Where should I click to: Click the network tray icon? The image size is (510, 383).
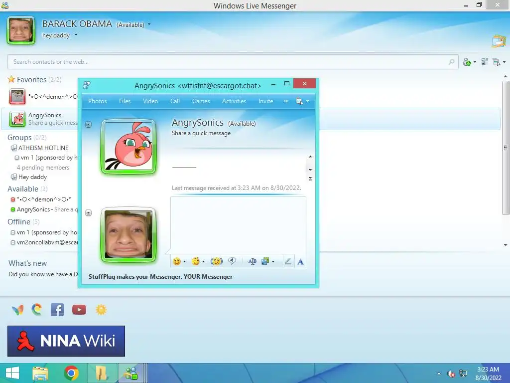point(463,374)
